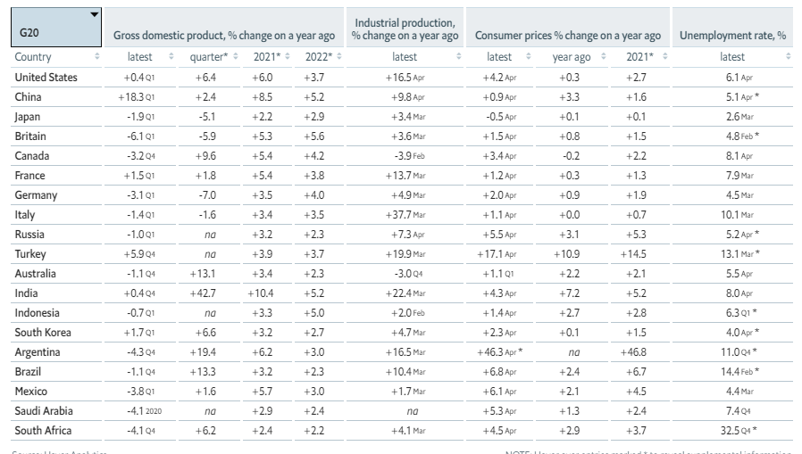Image resolution: width=802 pixels, height=454 pixels.
Task: Click the Unemployment rate header
Action: (x=732, y=36)
